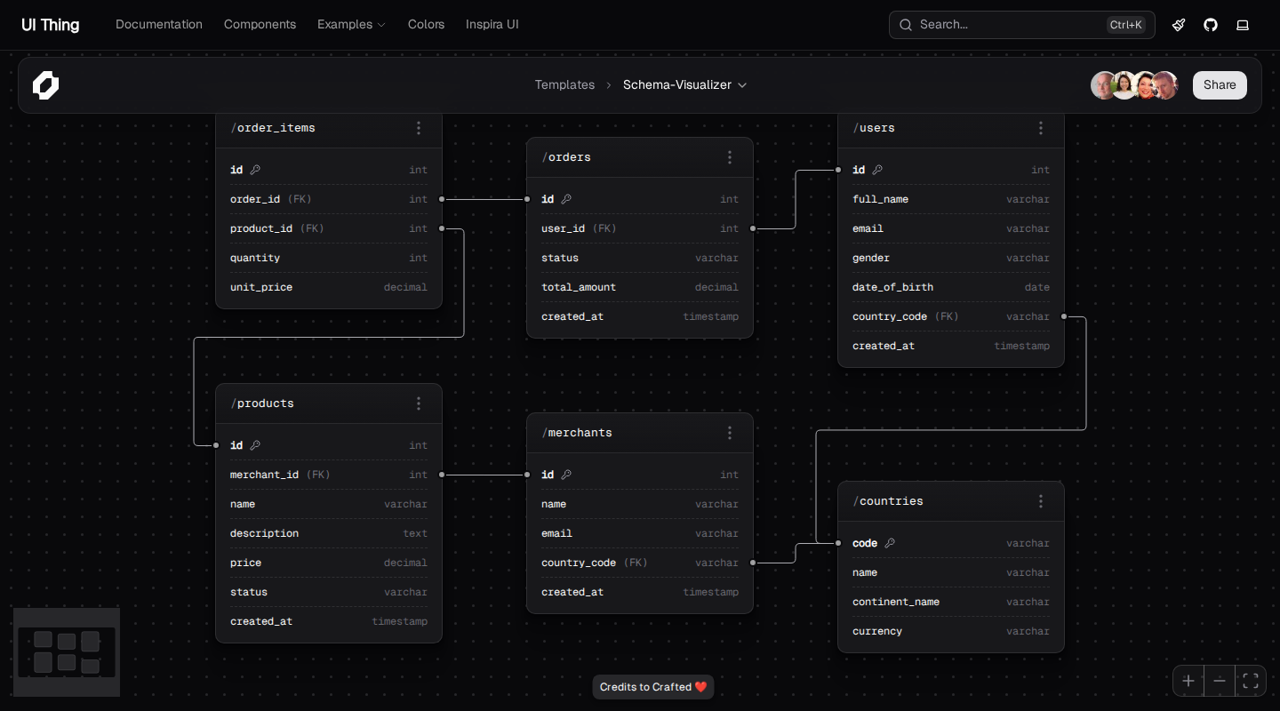Go to the Components page

click(x=260, y=25)
